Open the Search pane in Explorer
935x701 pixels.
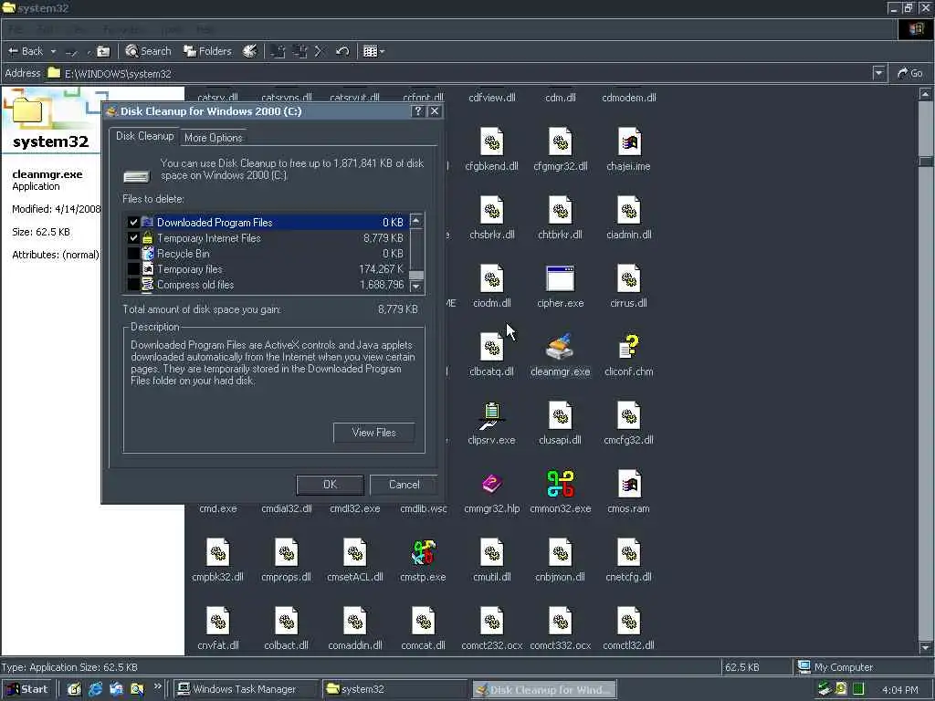click(149, 51)
